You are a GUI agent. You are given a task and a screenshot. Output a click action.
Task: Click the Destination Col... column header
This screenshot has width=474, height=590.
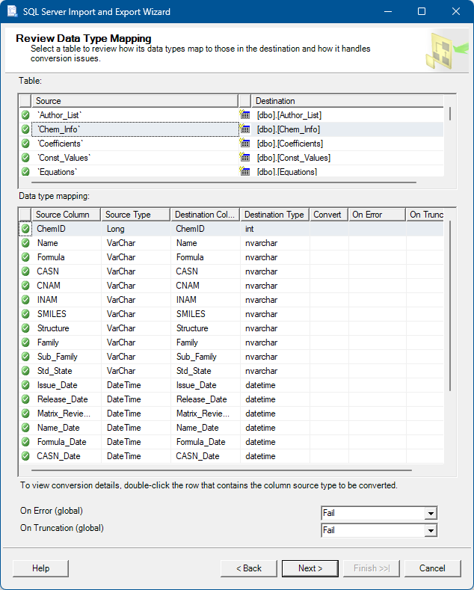pyautogui.click(x=205, y=215)
